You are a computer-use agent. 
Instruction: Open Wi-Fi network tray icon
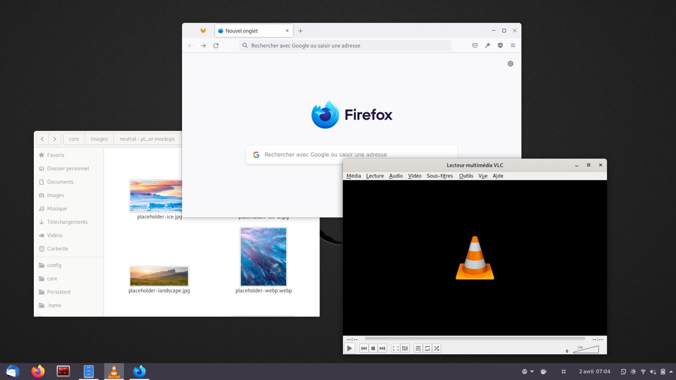tap(643, 371)
